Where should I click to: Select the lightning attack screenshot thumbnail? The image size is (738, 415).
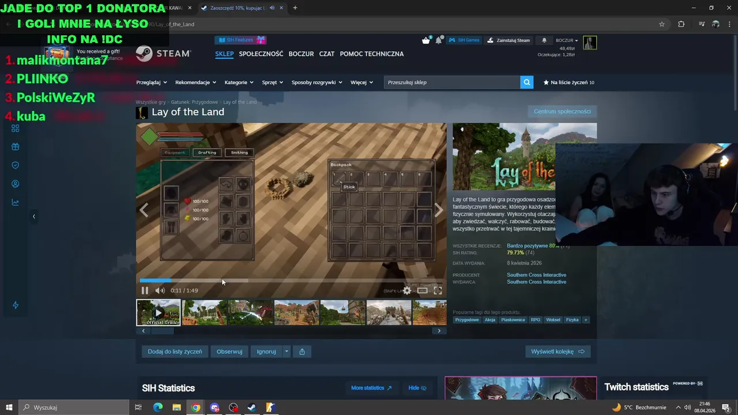[x=250, y=312]
